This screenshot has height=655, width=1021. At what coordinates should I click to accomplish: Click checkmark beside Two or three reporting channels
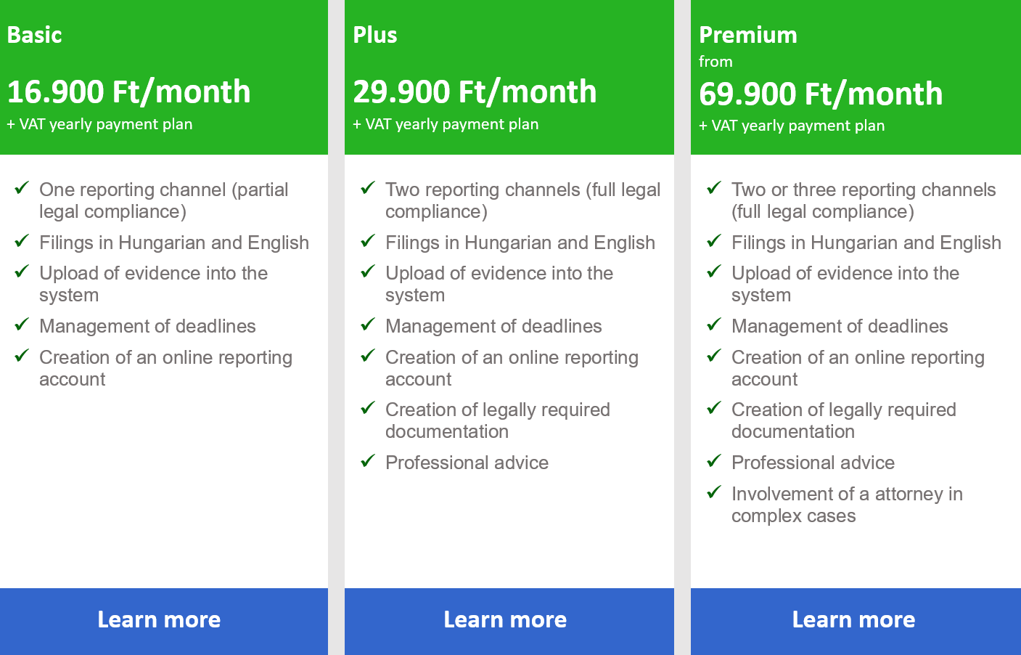[x=714, y=188]
